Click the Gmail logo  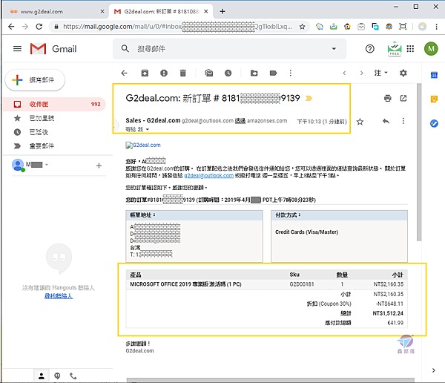(x=53, y=49)
